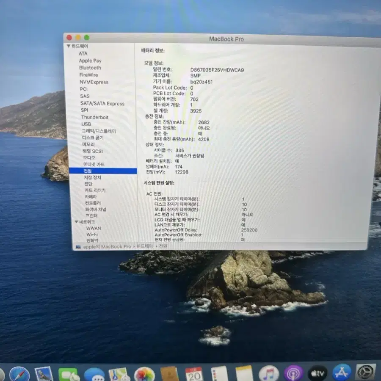Click the voltage value 12298
Viewport: 381px width, 381px height.
(x=182, y=172)
